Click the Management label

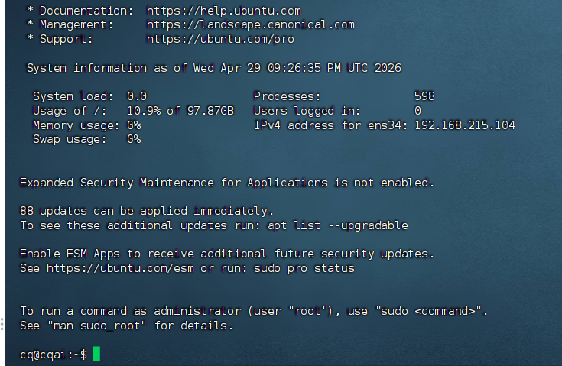pyautogui.click(x=76, y=24)
